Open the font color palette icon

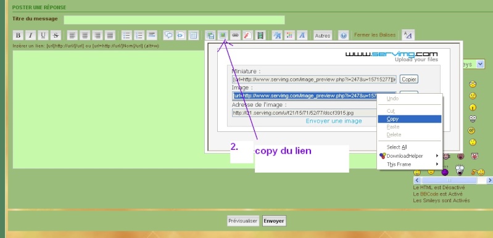tap(289, 35)
